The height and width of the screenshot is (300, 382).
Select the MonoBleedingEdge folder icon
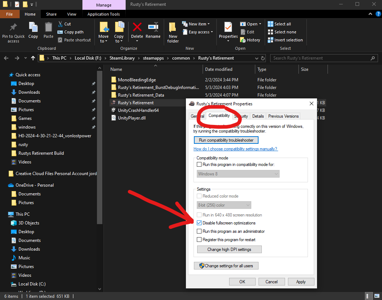point(113,80)
